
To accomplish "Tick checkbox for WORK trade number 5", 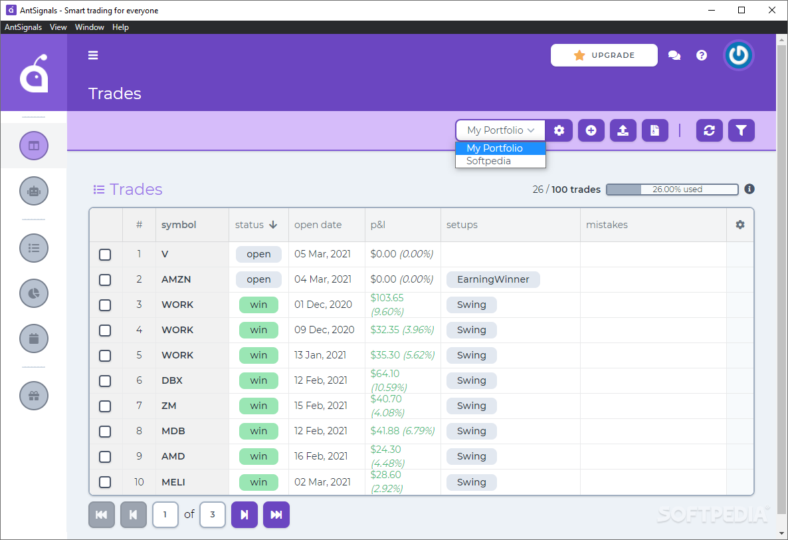I will click(x=105, y=356).
